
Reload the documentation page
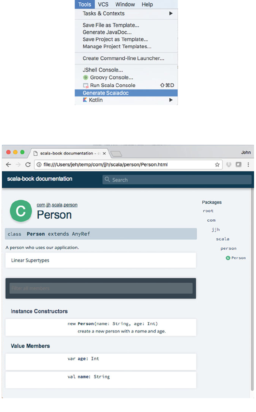[28, 164]
